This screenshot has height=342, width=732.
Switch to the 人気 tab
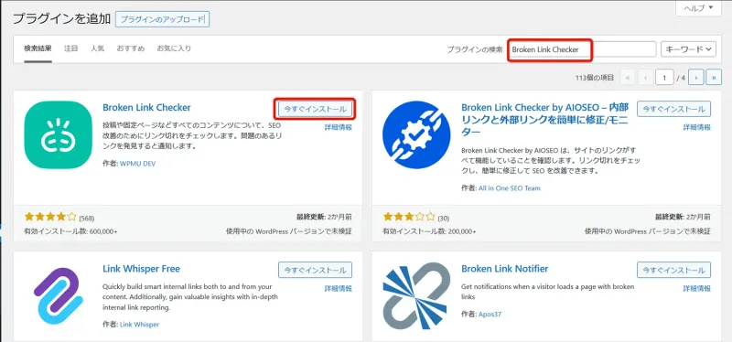[97, 48]
